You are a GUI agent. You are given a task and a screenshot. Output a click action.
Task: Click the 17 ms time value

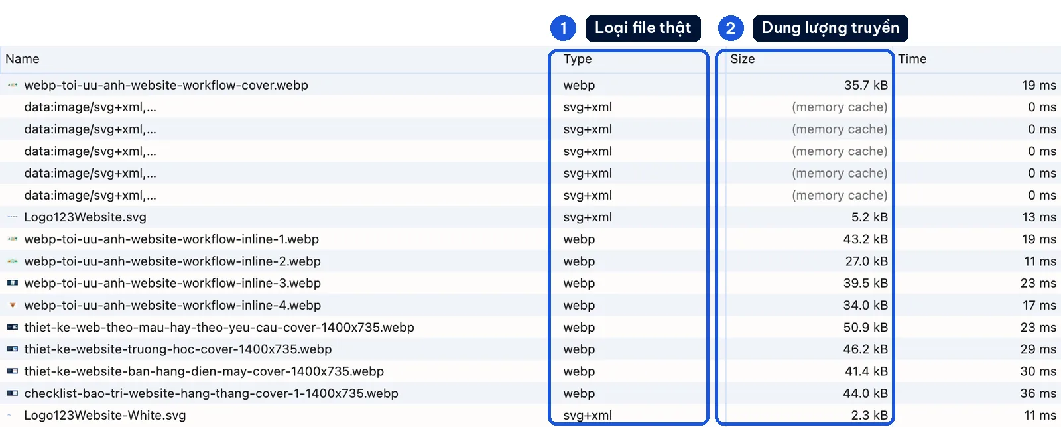[1039, 305]
